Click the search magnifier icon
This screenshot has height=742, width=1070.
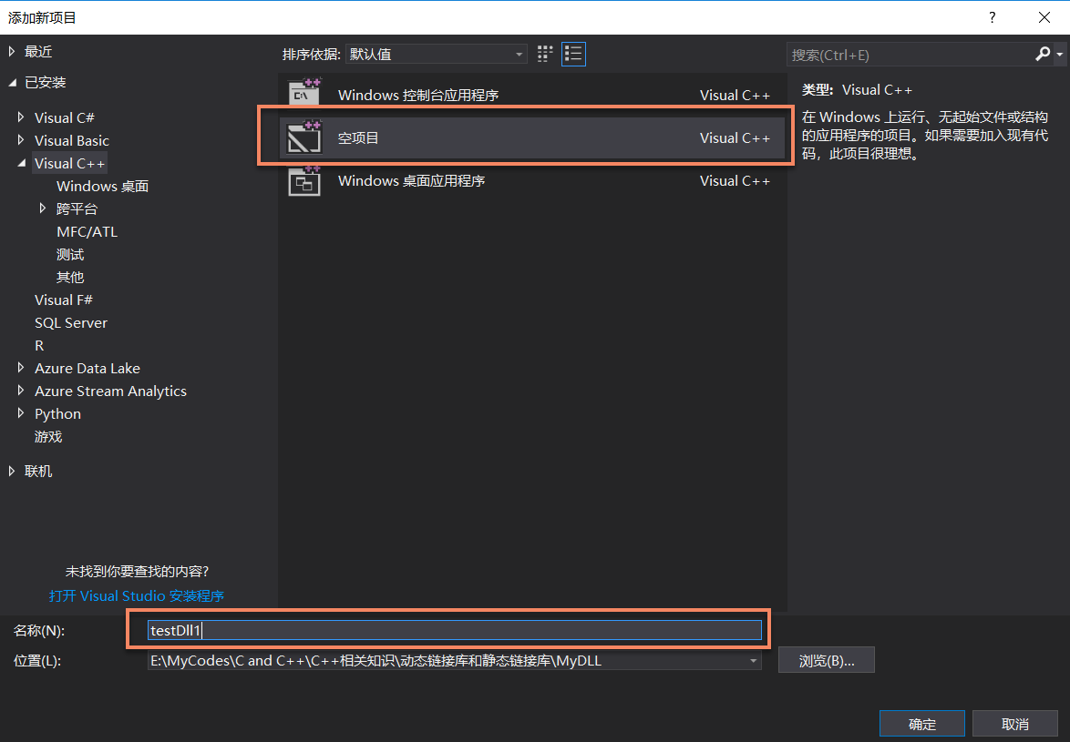click(x=1042, y=54)
